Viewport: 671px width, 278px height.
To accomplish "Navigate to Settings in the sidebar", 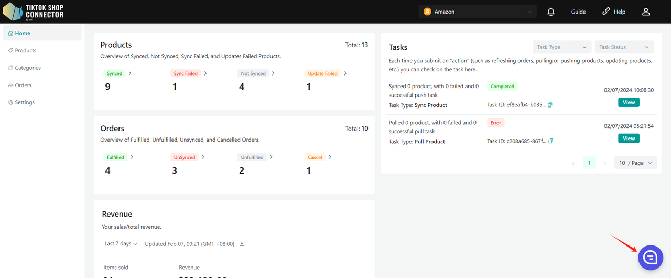I will [x=25, y=102].
